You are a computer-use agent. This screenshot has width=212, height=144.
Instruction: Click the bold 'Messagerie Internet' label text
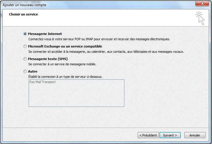click(x=45, y=34)
